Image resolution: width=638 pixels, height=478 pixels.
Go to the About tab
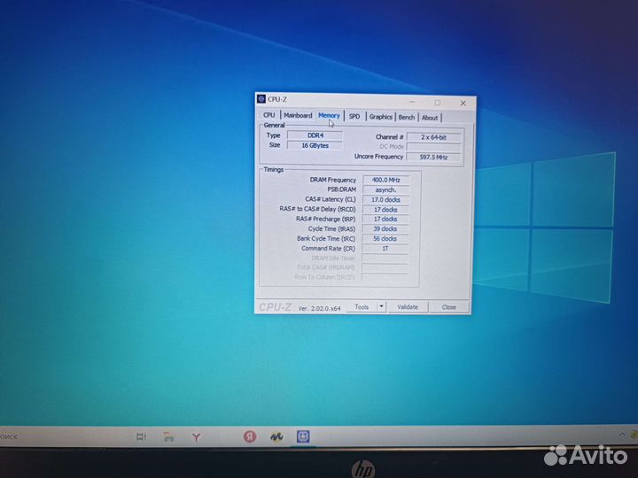(430, 118)
